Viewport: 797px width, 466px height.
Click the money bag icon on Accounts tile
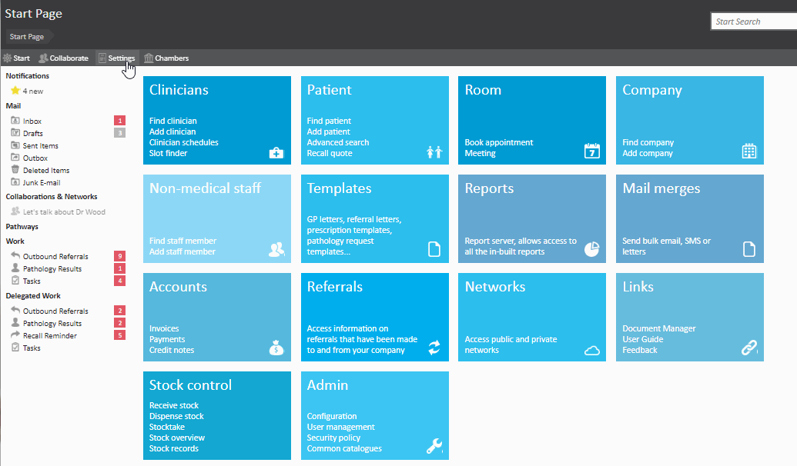click(x=276, y=348)
